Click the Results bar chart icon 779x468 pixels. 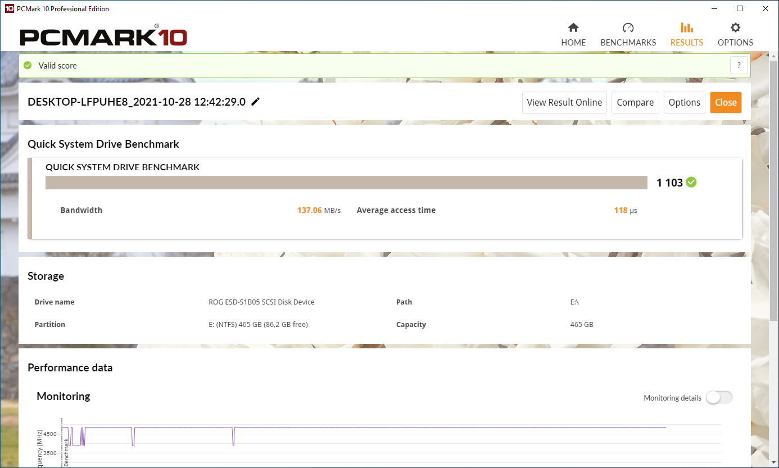(686, 28)
